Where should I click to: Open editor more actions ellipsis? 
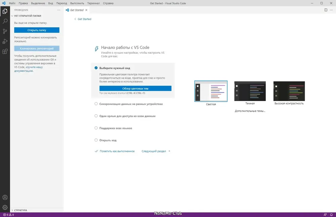tap(331, 10)
